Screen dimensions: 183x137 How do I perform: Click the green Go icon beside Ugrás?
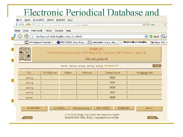tap(151, 37)
